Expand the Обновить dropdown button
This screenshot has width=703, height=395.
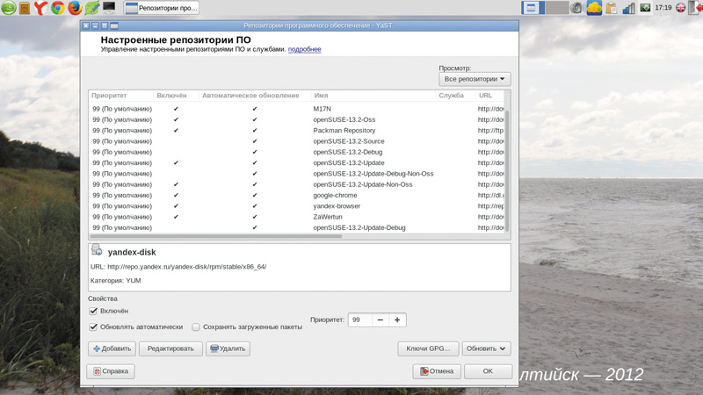tap(487, 348)
